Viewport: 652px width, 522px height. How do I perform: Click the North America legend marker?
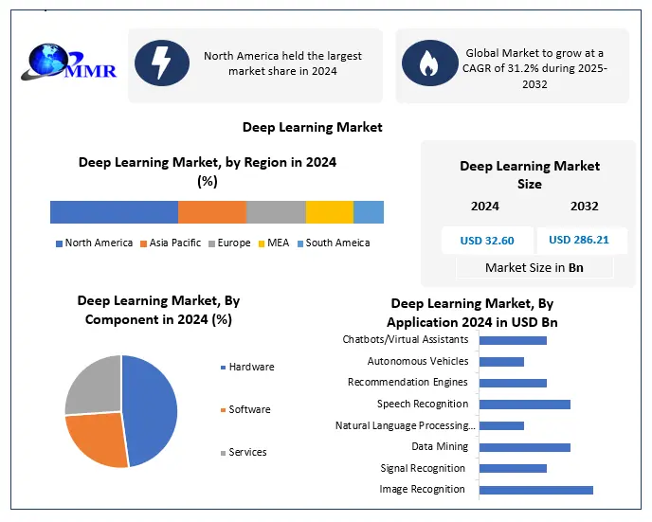tap(59, 243)
